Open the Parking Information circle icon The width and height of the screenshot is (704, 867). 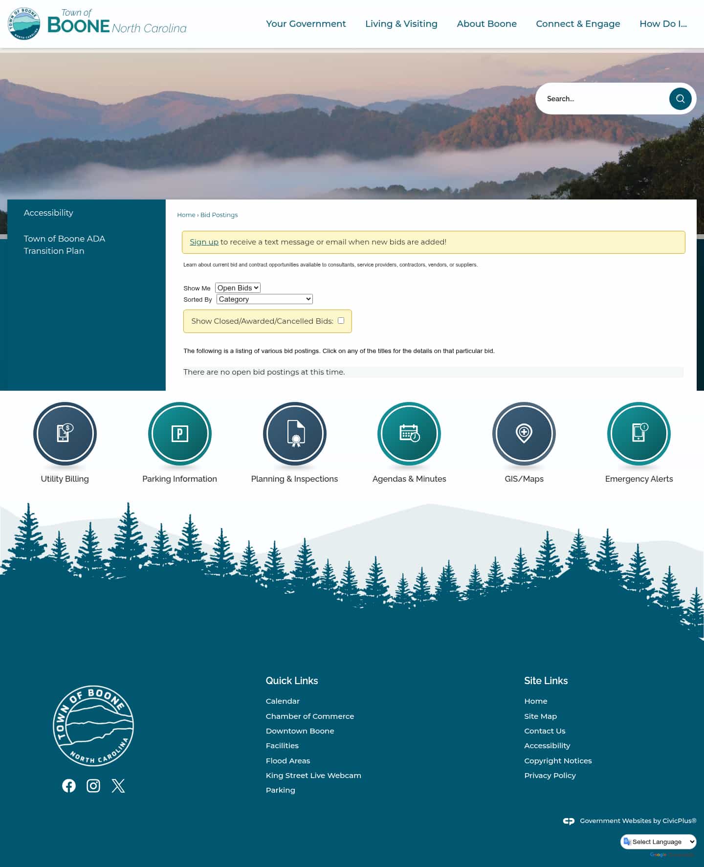tap(179, 433)
